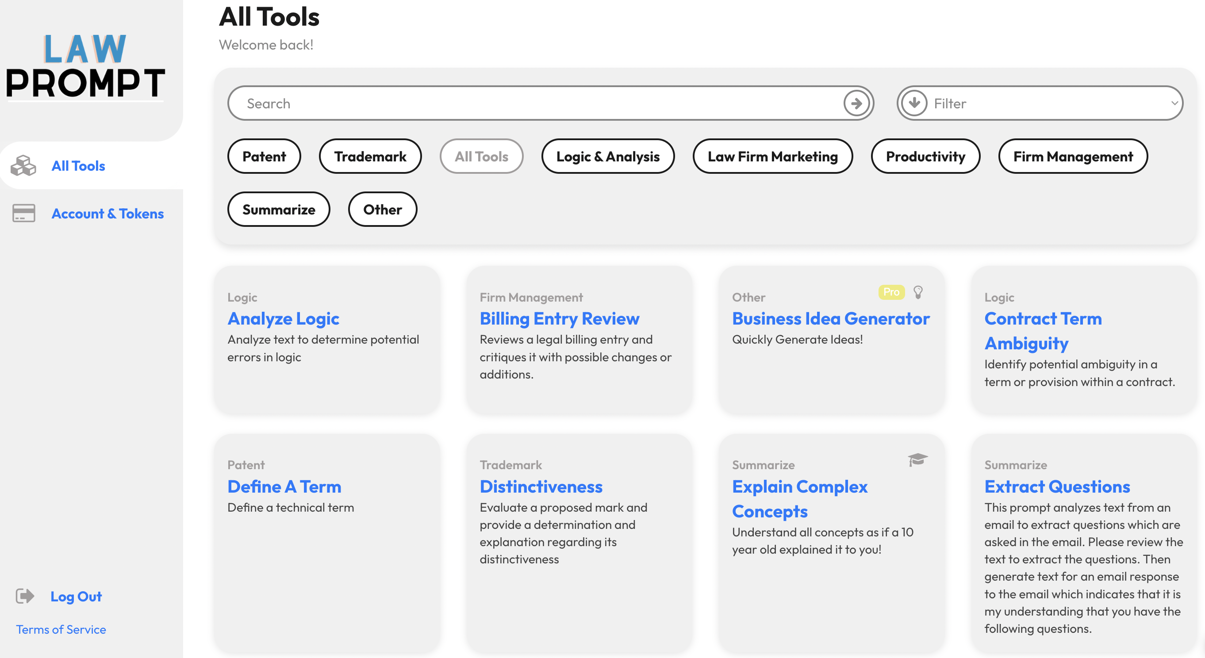Filter by Productivity category

tap(925, 156)
